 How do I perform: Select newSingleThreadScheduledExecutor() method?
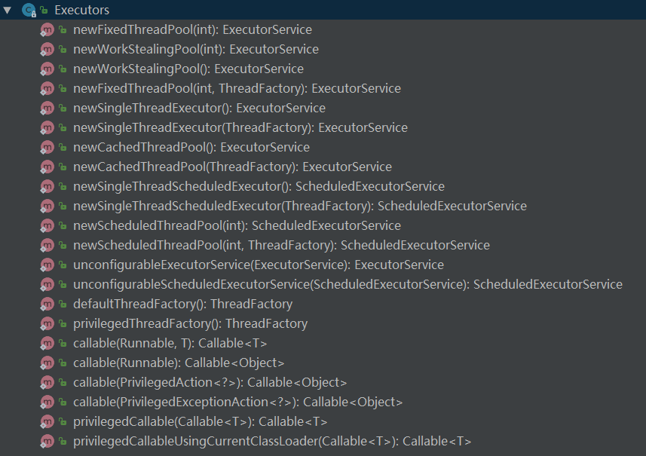coord(259,186)
